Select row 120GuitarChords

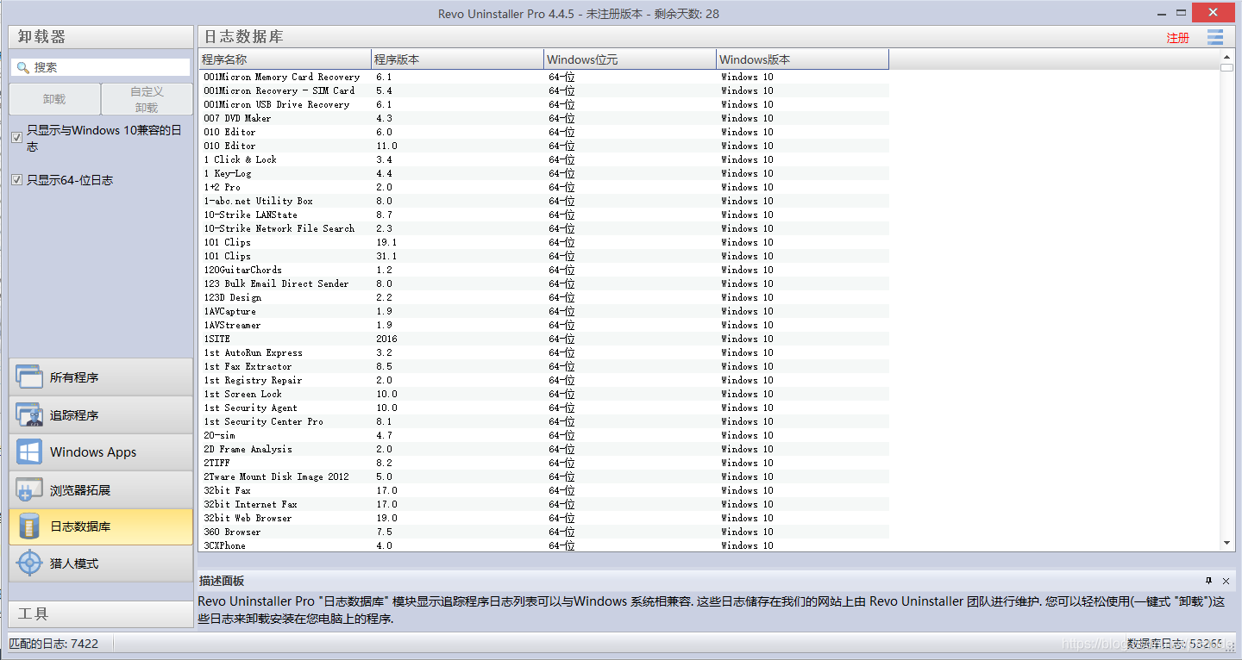(x=543, y=270)
